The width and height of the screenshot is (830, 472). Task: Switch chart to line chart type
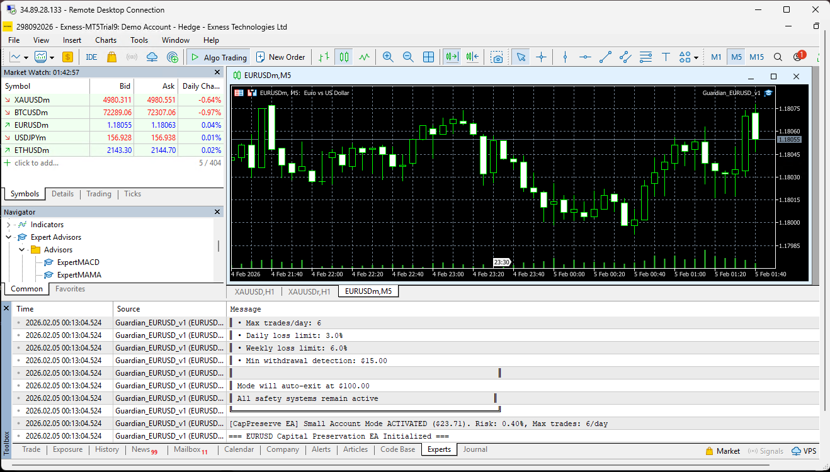tap(364, 57)
